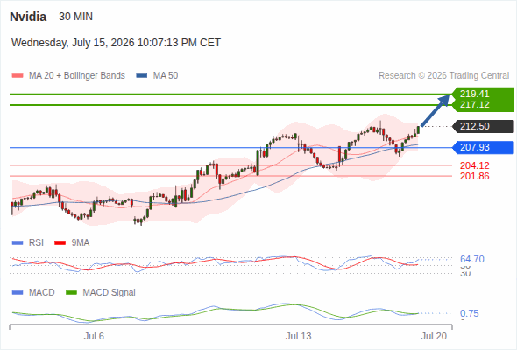This screenshot has width=517, height=350.
Task: Click the MACD Signal legend green swatch
Action: 71,292
